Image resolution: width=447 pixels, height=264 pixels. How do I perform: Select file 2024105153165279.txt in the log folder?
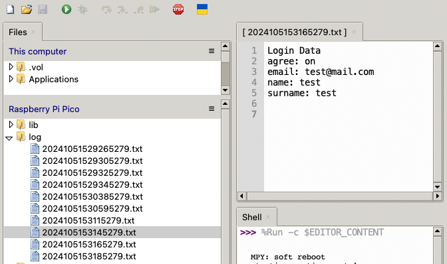(89, 244)
